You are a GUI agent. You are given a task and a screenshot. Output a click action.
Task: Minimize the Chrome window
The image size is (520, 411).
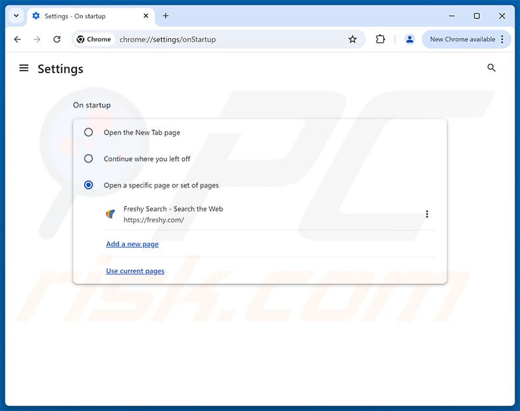452,16
